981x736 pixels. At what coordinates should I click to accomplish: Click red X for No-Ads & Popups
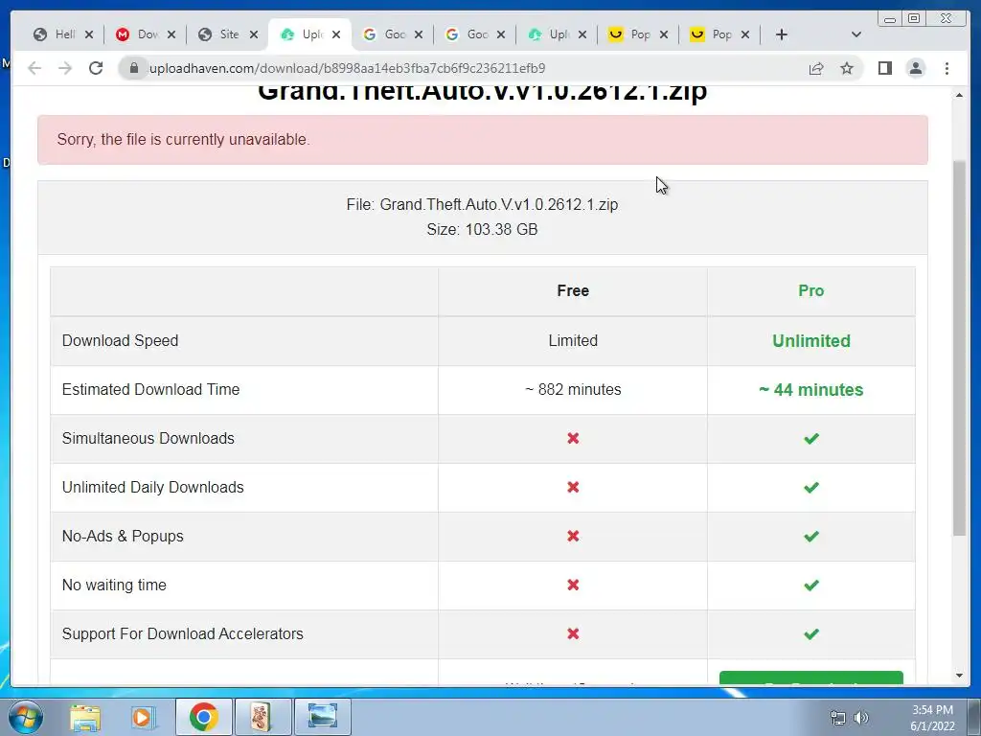tap(573, 537)
